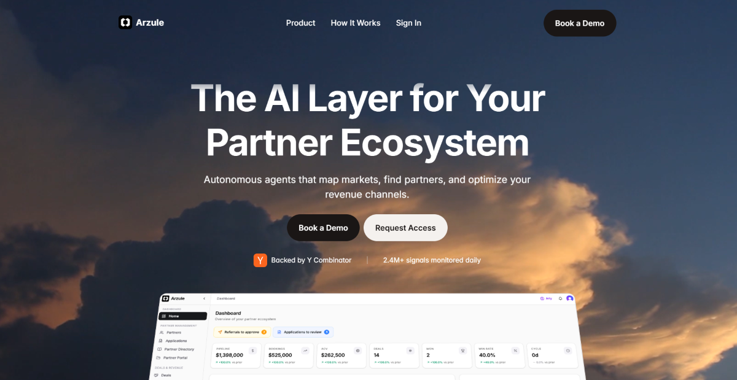Screen dimensions: 737x380
Task: Click the notification bell in dashboard preview
Action: pyautogui.click(x=560, y=298)
